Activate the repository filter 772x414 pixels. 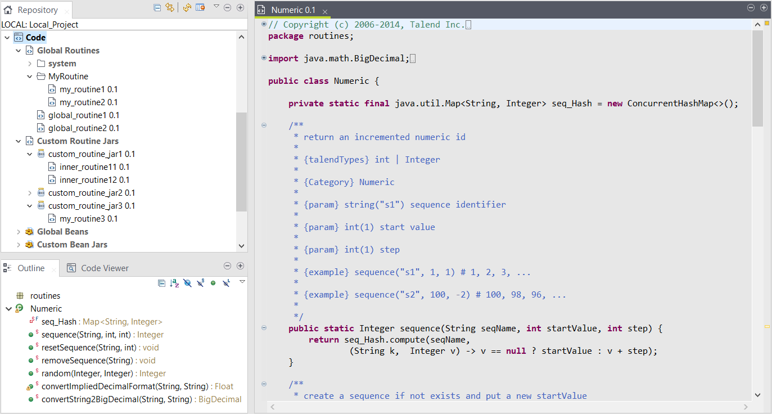(x=200, y=7)
